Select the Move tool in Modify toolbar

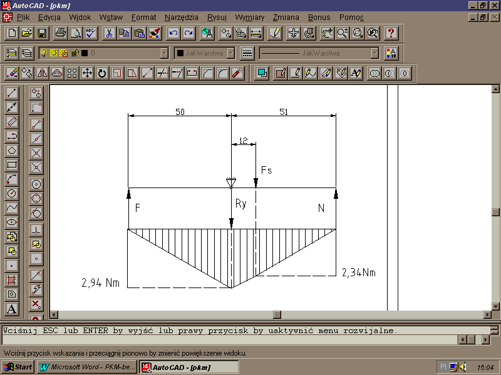(x=87, y=73)
